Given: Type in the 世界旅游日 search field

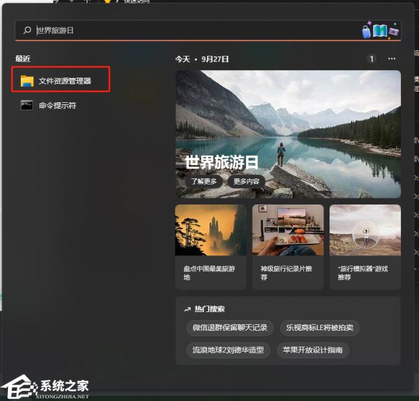Looking at the screenshot, I should (194, 31).
